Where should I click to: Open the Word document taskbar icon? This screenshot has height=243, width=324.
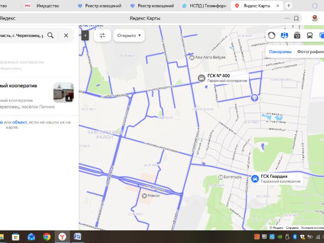tap(77, 237)
